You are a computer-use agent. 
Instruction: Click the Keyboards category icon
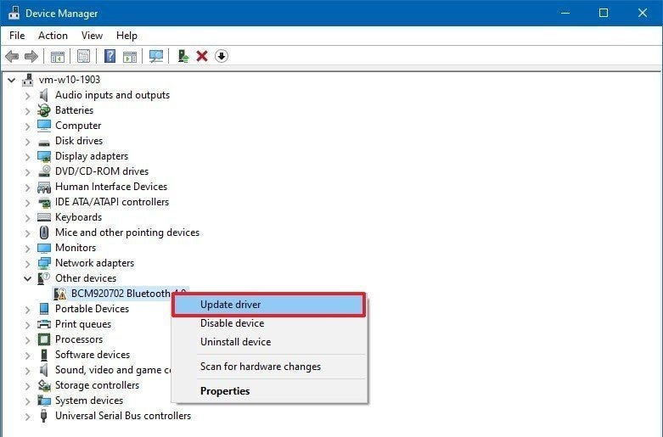pyautogui.click(x=44, y=217)
